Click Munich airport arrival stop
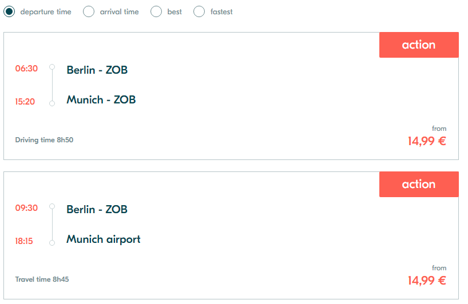Viewport: 468px width, 304px height. [104, 239]
